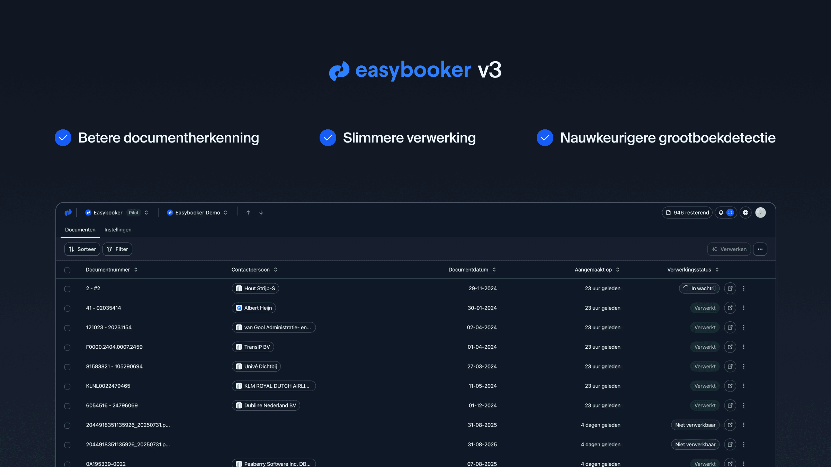Switch to the Instellingen tab
The image size is (831, 467).
[118, 229]
